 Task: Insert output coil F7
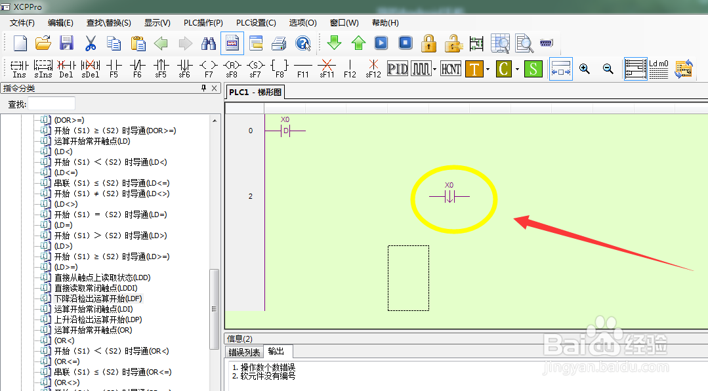point(209,69)
